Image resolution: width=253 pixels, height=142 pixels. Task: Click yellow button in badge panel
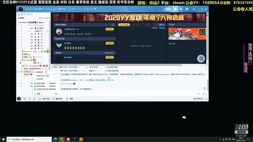point(110,29)
